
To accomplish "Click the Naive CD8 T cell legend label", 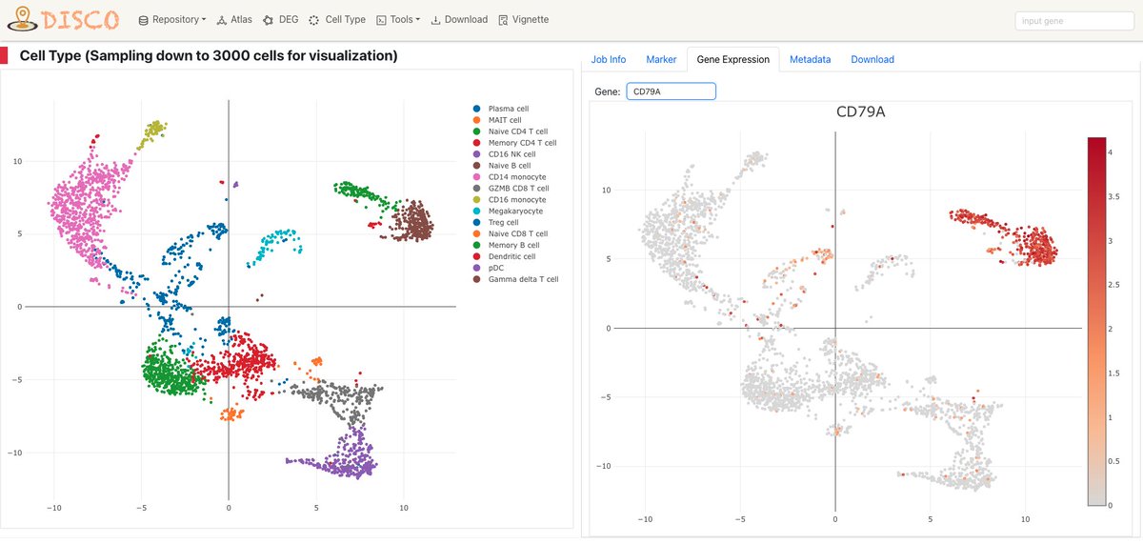I will coord(518,234).
